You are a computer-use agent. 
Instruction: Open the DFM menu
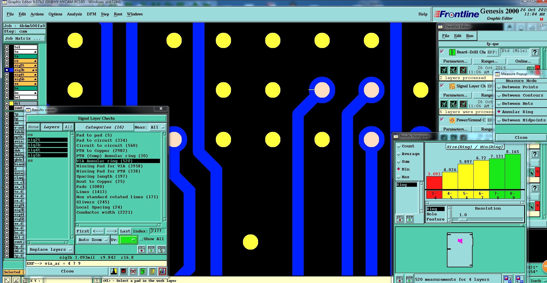click(x=92, y=14)
